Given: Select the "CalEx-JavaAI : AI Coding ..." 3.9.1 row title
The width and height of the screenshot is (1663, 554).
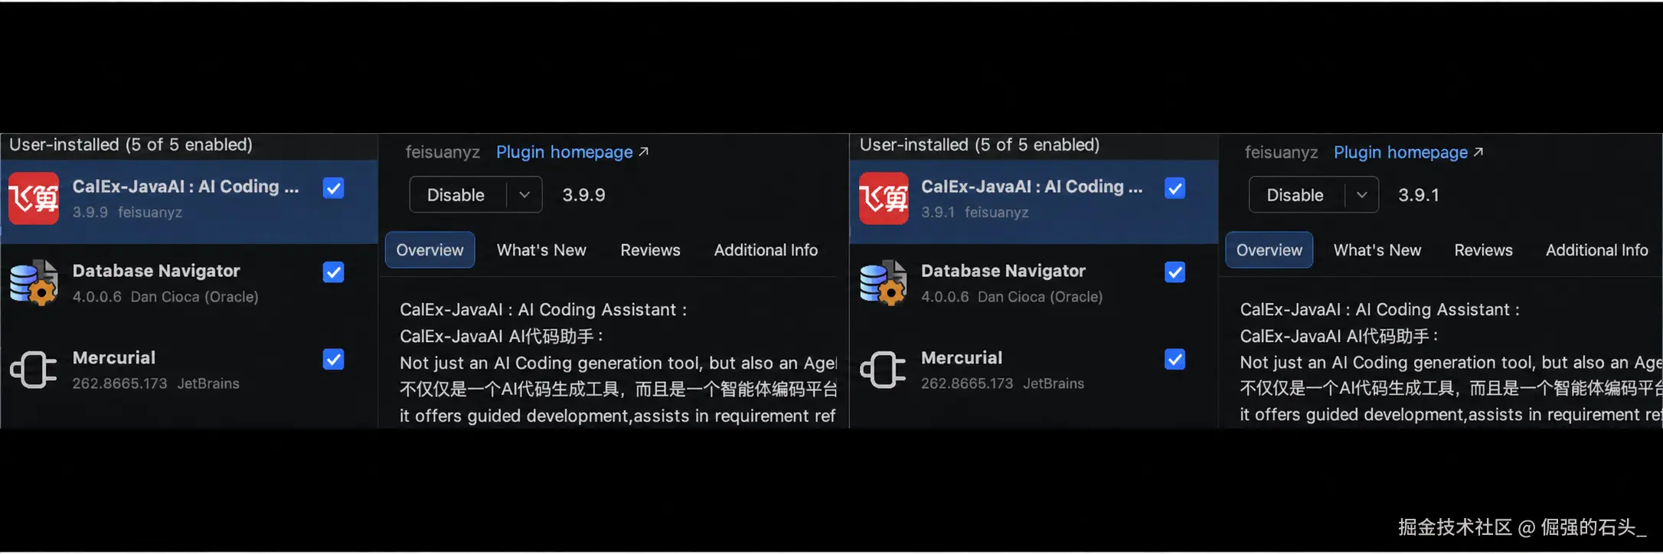Looking at the screenshot, I should [1031, 187].
